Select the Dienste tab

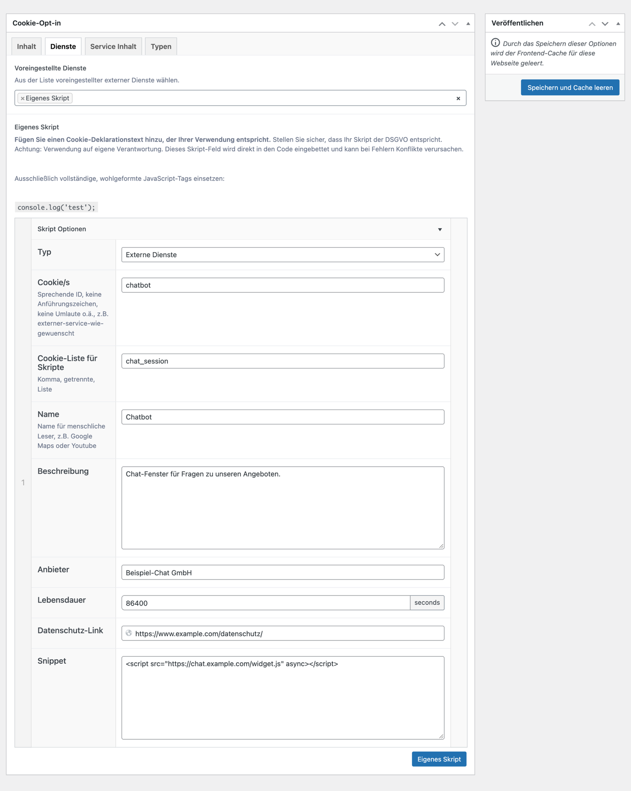(x=63, y=46)
